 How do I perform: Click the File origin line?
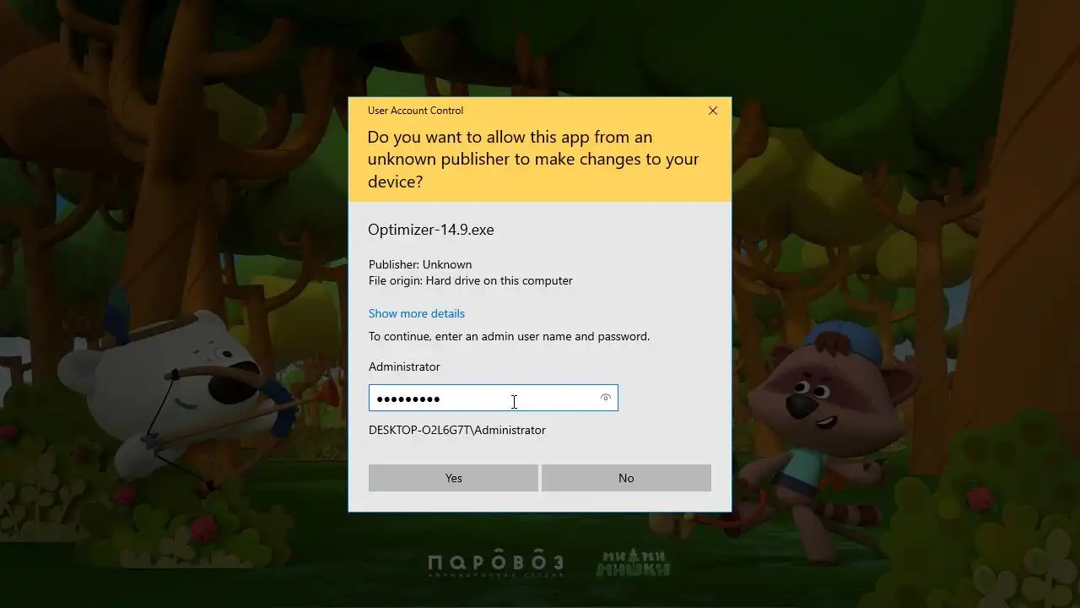tap(471, 280)
